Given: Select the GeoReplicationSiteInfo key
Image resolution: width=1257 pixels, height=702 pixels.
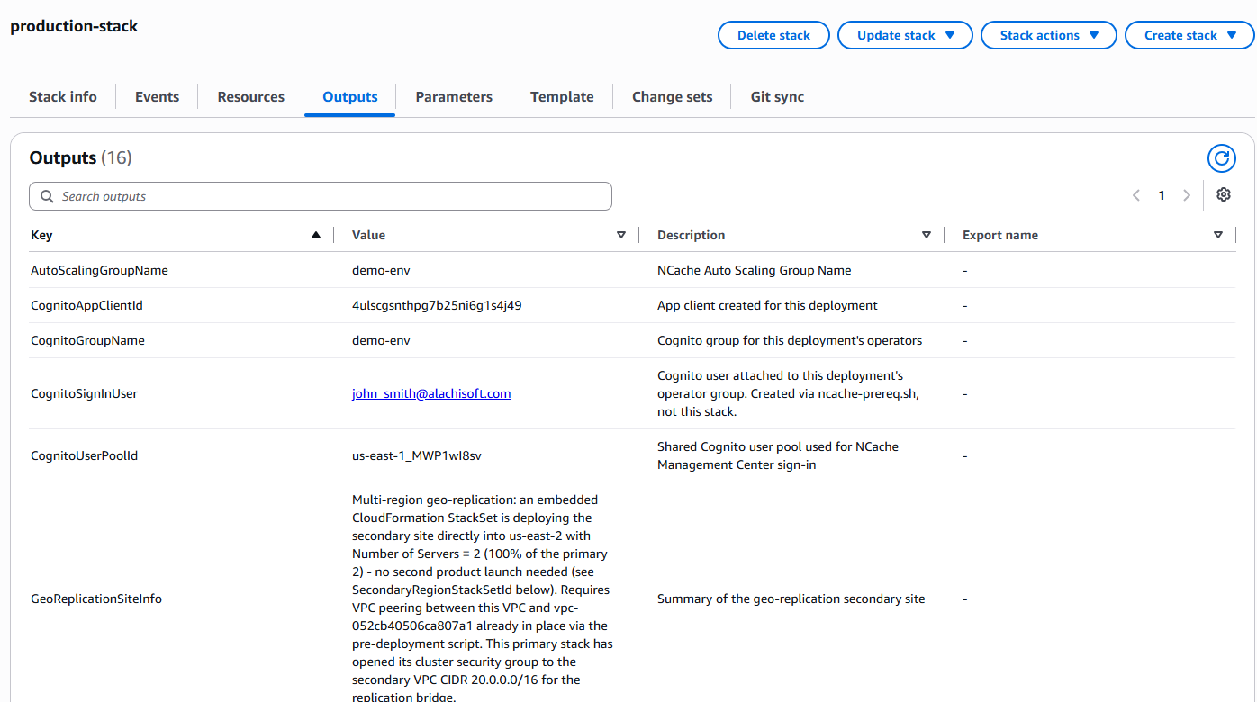Looking at the screenshot, I should [x=96, y=598].
